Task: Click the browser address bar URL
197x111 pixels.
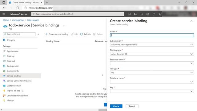Action: [x=40, y=8]
